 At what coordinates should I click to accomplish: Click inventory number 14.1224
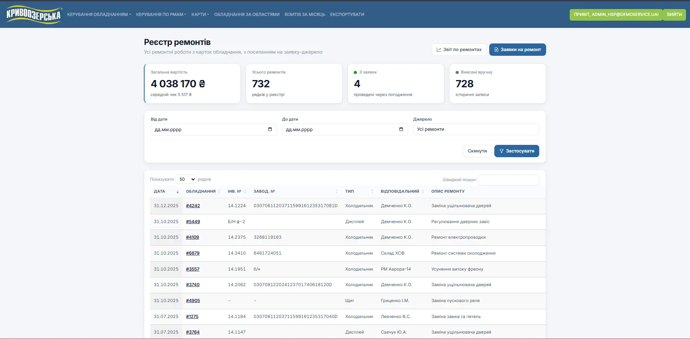[x=237, y=206]
